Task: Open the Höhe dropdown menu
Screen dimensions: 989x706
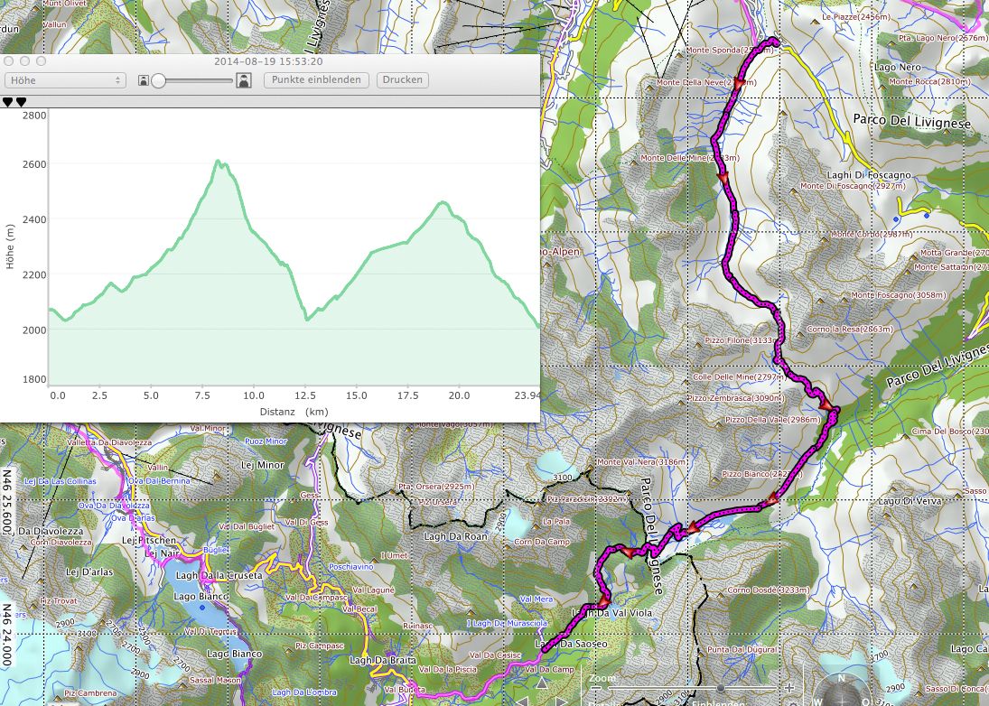Action: [x=64, y=80]
